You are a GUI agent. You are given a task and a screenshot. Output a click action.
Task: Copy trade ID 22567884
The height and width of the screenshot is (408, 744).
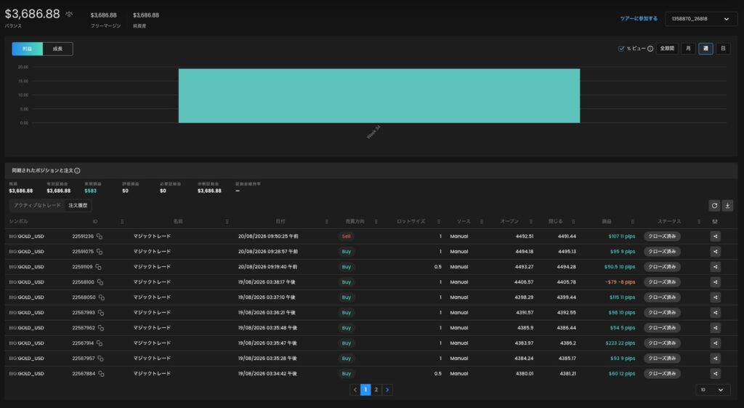tap(101, 373)
